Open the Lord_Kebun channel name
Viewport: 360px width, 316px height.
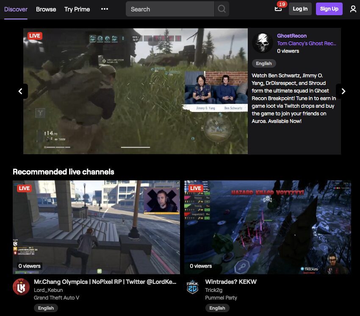48,290
